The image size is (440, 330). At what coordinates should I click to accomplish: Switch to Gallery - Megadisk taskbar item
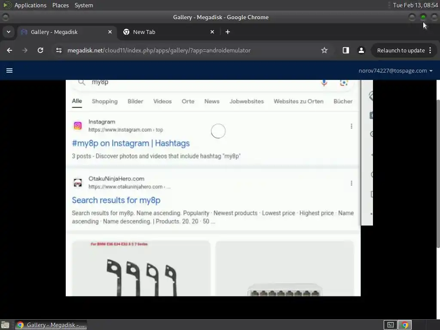(x=51, y=325)
